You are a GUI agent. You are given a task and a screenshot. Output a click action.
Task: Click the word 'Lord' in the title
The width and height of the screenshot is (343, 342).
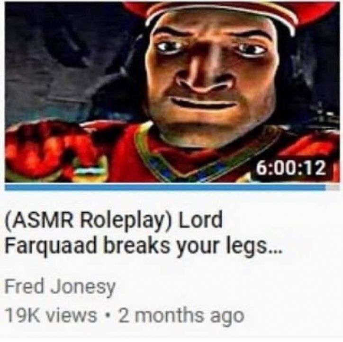[x=200, y=219]
